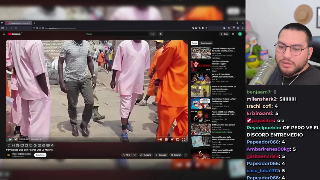Click the Descargar button
This screenshot has width=320, height=180.
pos(161,155)
